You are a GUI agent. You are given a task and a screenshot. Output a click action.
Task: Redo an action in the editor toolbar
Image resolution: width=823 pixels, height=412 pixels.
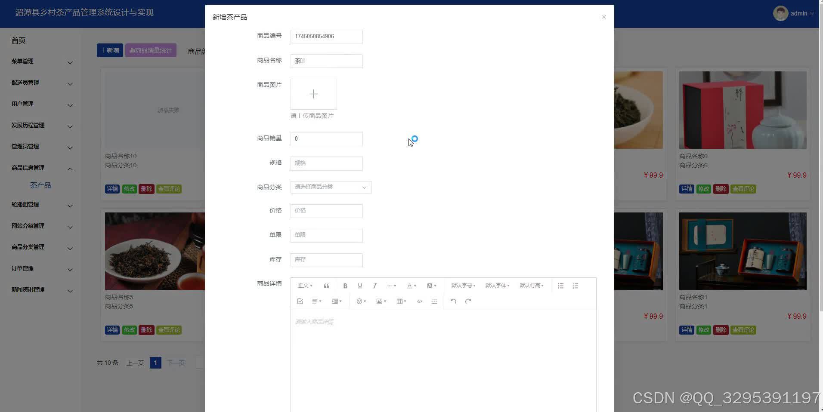[x=467, y=301]
